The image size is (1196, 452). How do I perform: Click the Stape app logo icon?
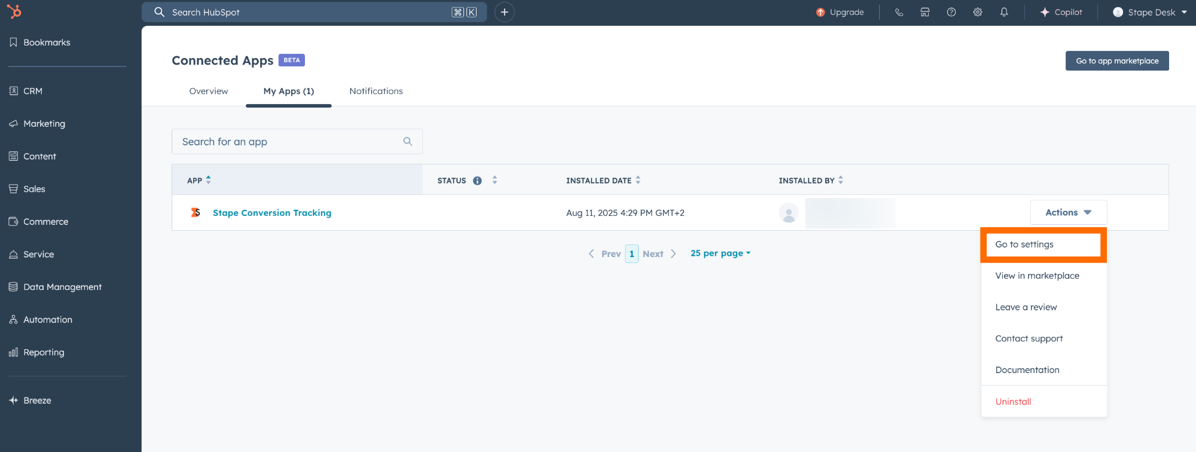(x=196, y=213)
